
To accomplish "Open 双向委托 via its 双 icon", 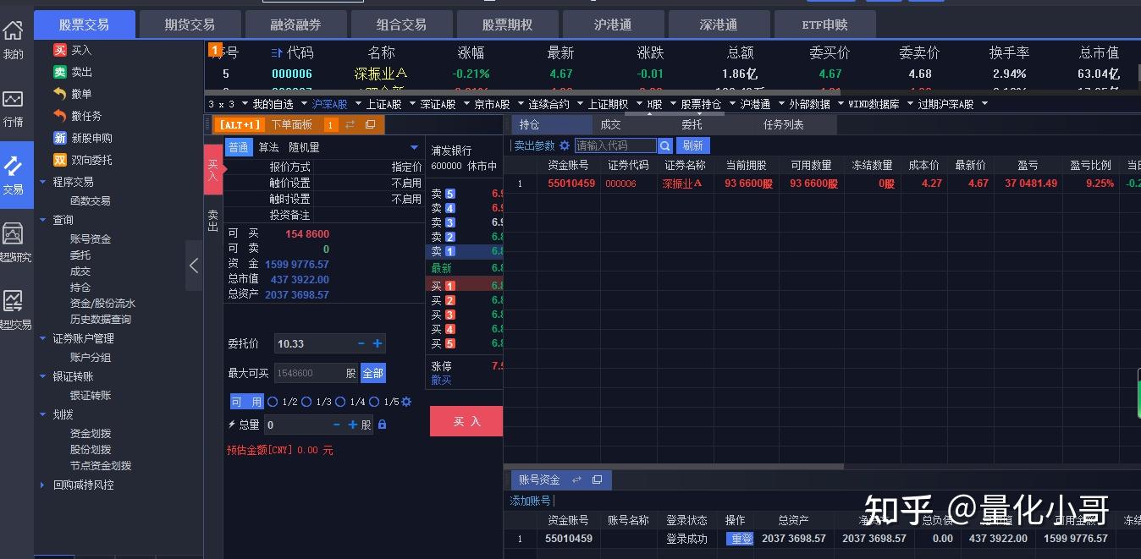I will 59,160.
